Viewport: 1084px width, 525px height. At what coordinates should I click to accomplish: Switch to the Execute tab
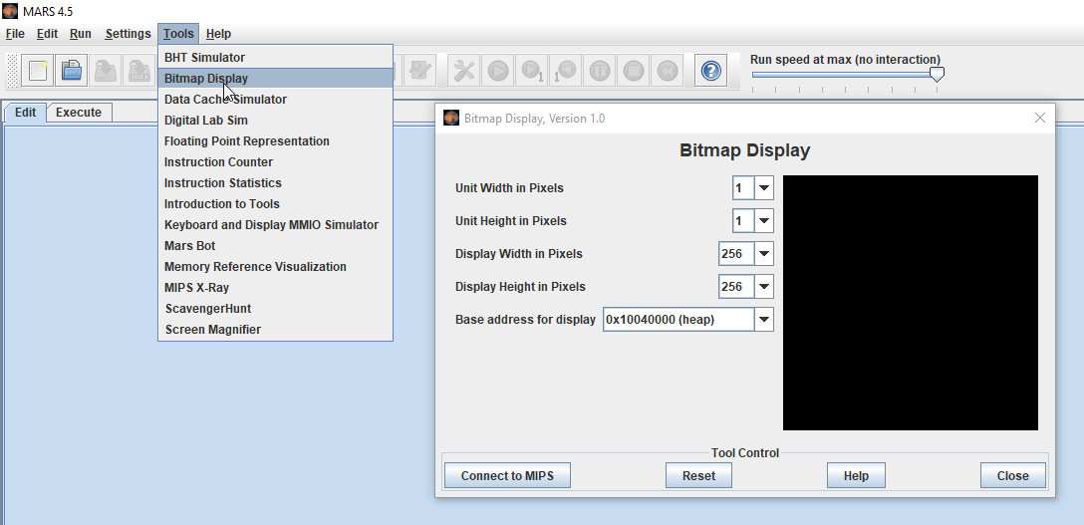(79, 112)
